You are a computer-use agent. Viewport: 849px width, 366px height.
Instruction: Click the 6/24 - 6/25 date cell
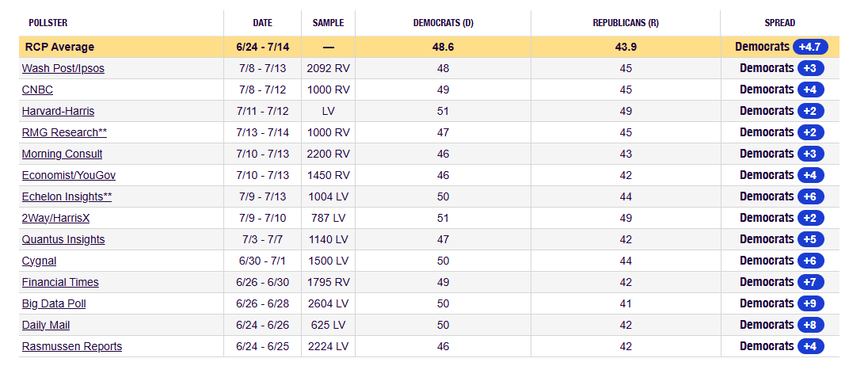coord(263,346)
